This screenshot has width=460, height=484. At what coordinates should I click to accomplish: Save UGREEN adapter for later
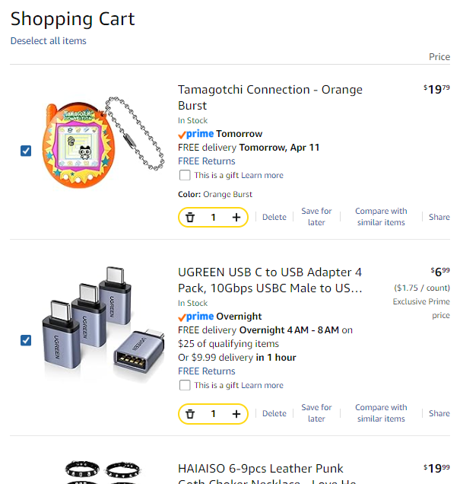click(316, 413)
